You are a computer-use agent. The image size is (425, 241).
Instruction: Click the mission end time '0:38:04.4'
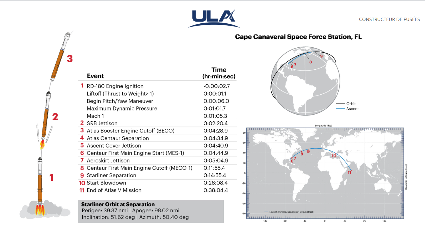[215, 190]
